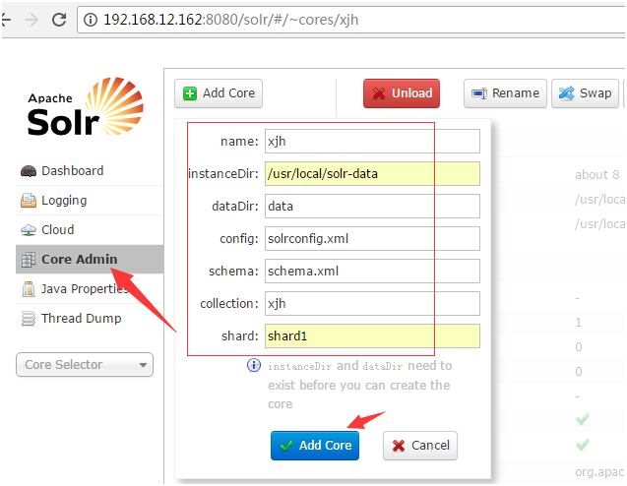Submit the blue Add Core button

click(315, 446)
